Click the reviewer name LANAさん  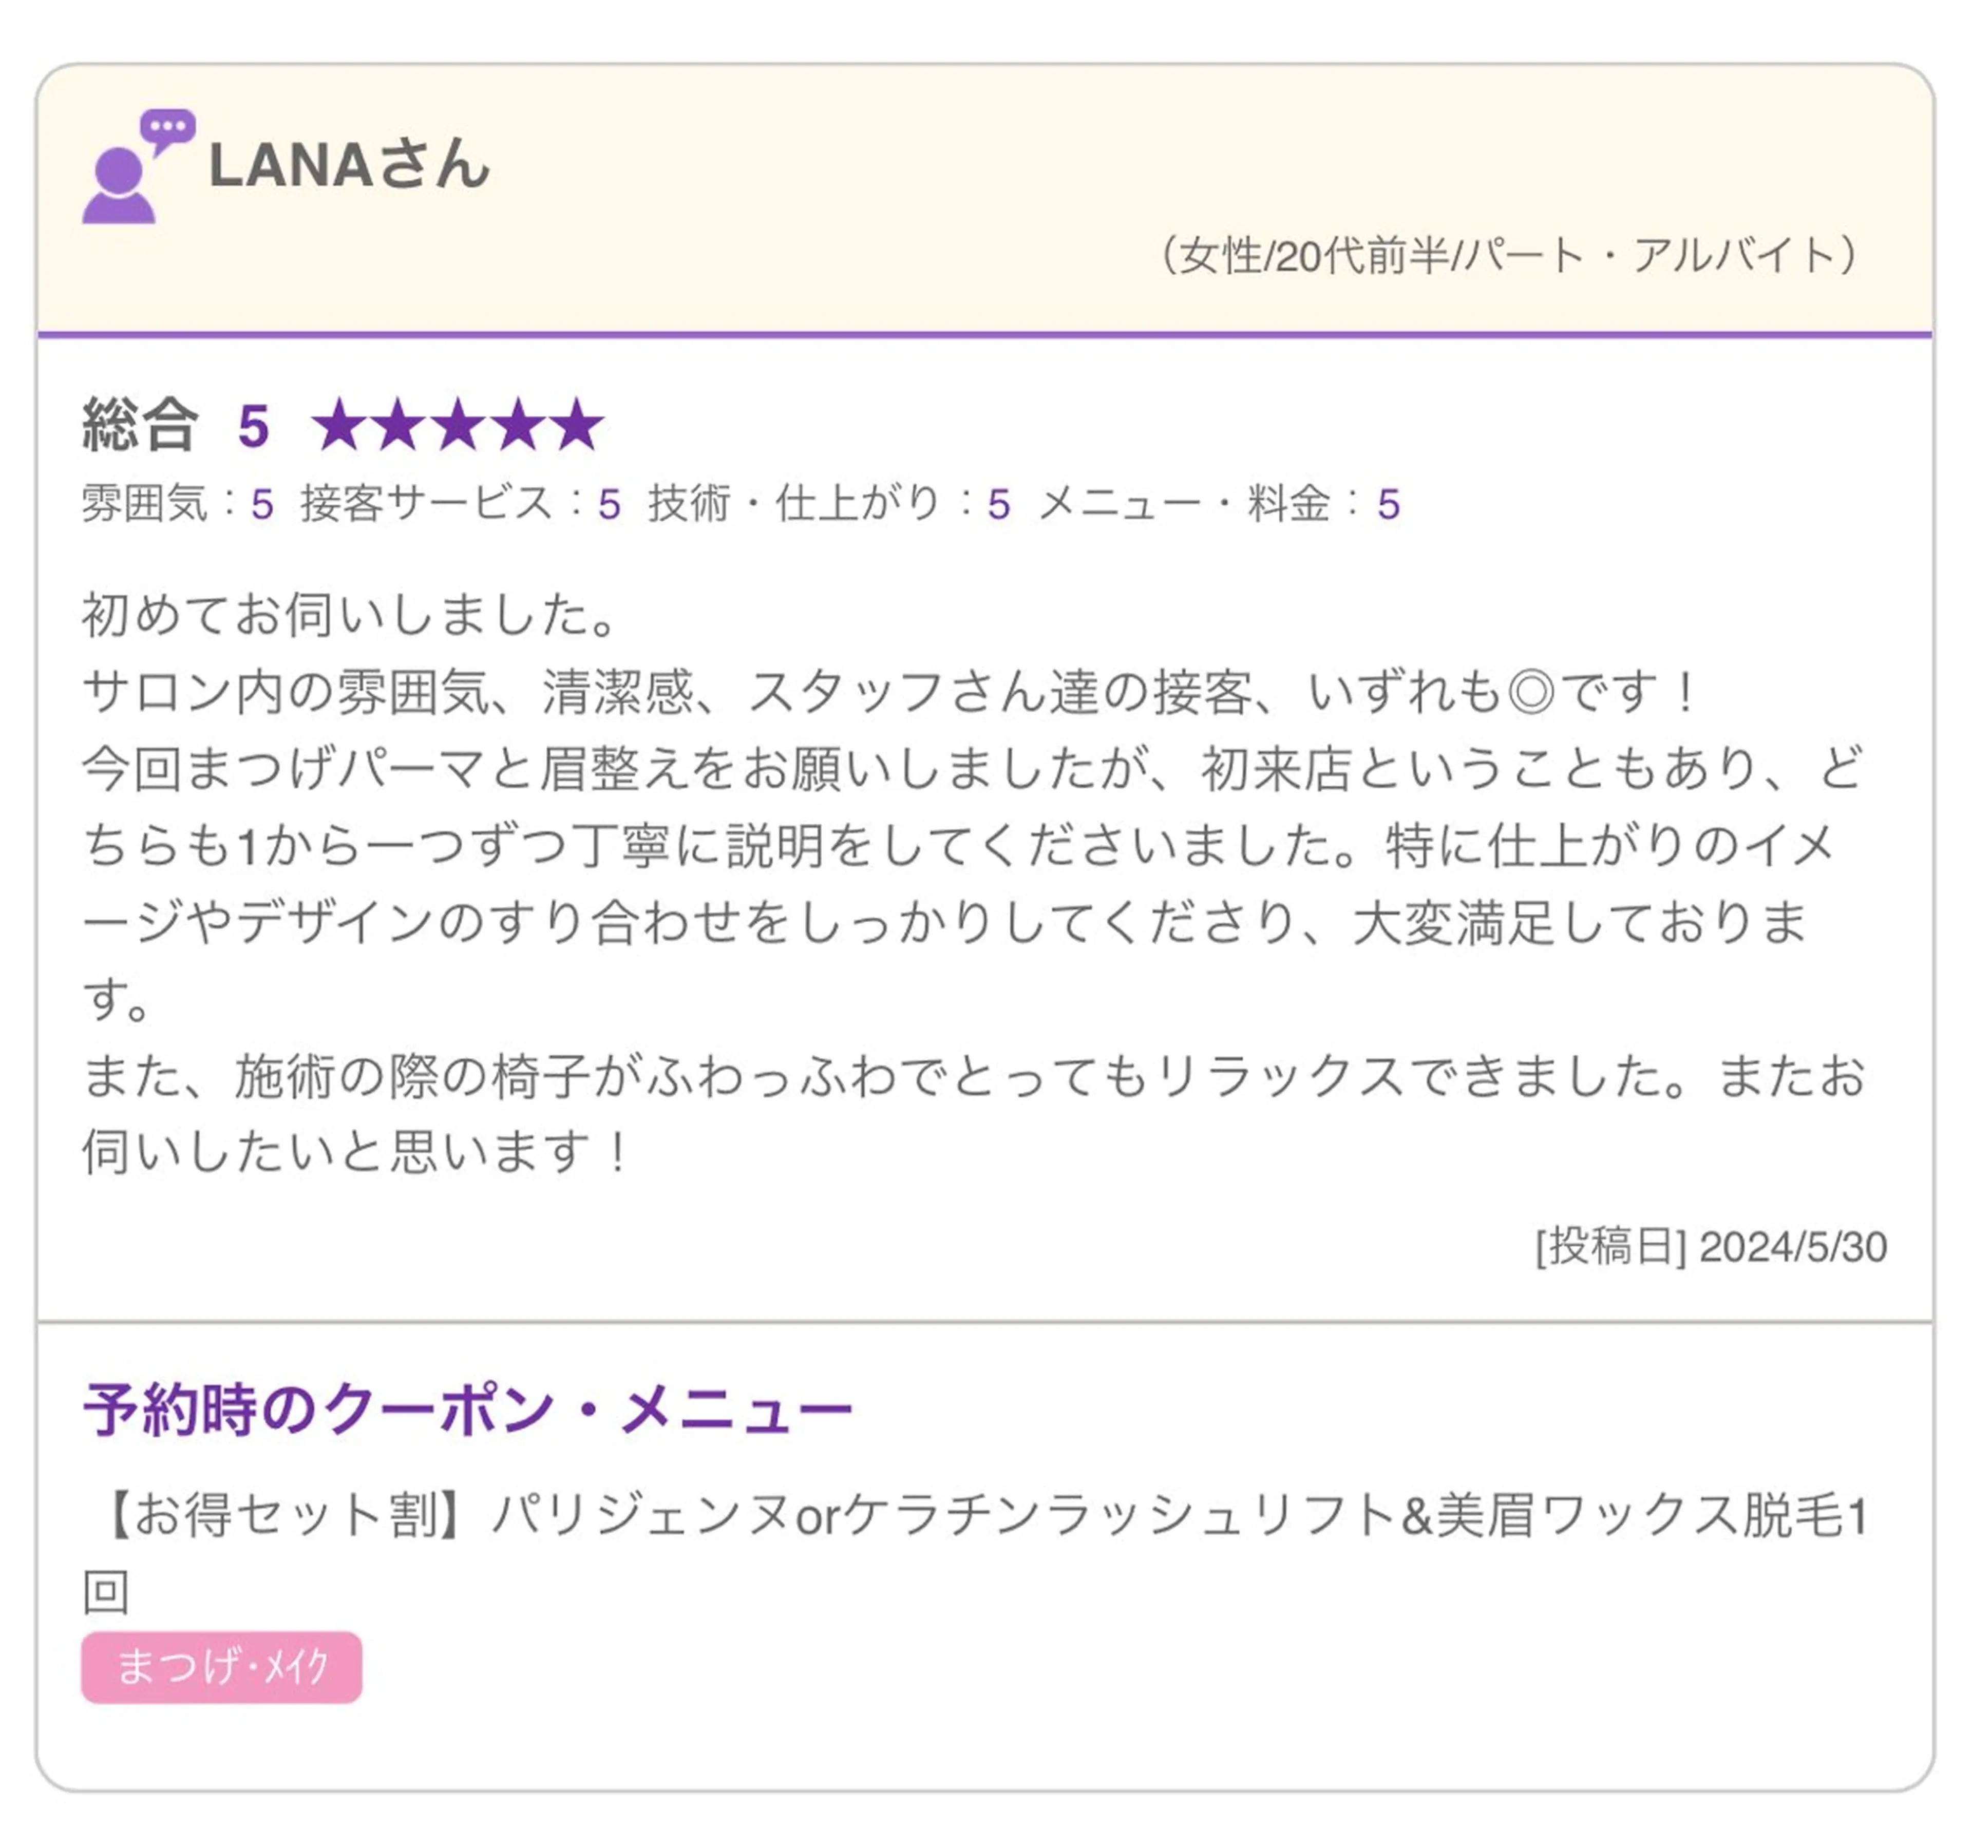tap(349, 165)
